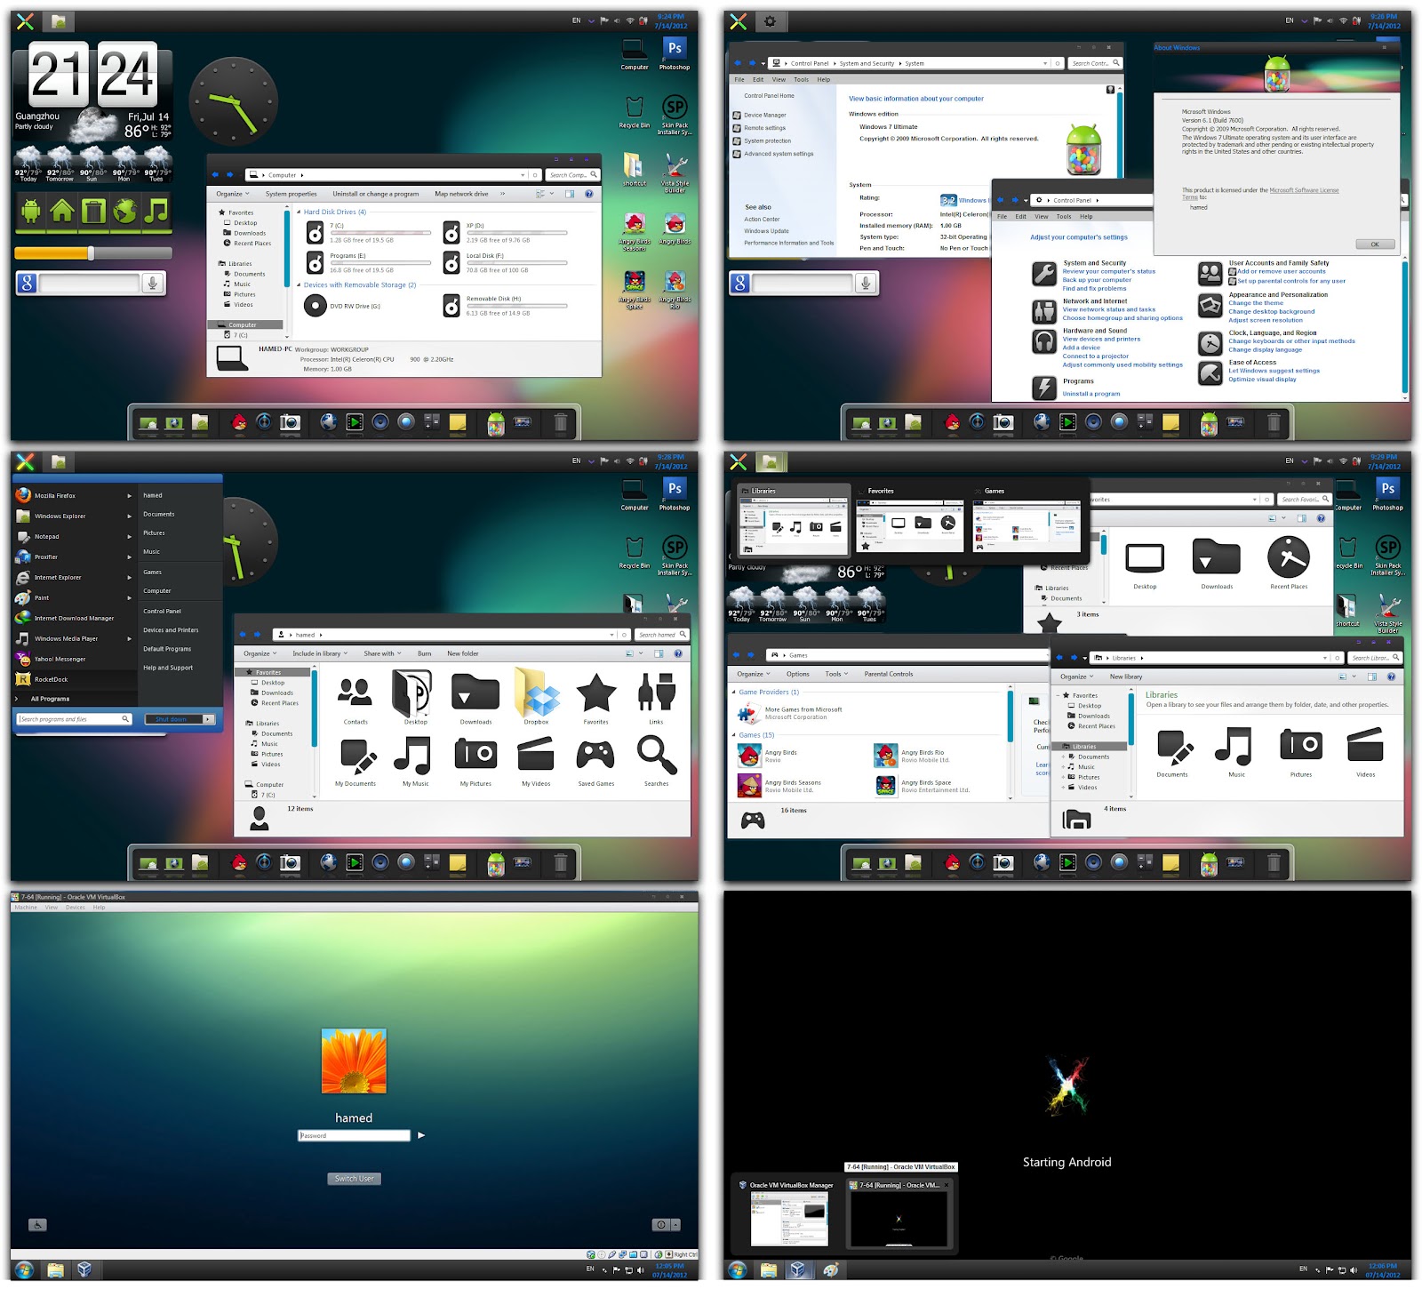Launch Angry Birds Rio from the Games window
Viewport: 1422px width, 1289px height.
pyautogui.click(x=886, y=755)
